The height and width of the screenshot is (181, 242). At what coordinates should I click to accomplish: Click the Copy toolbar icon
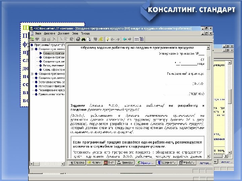point(66,39)
